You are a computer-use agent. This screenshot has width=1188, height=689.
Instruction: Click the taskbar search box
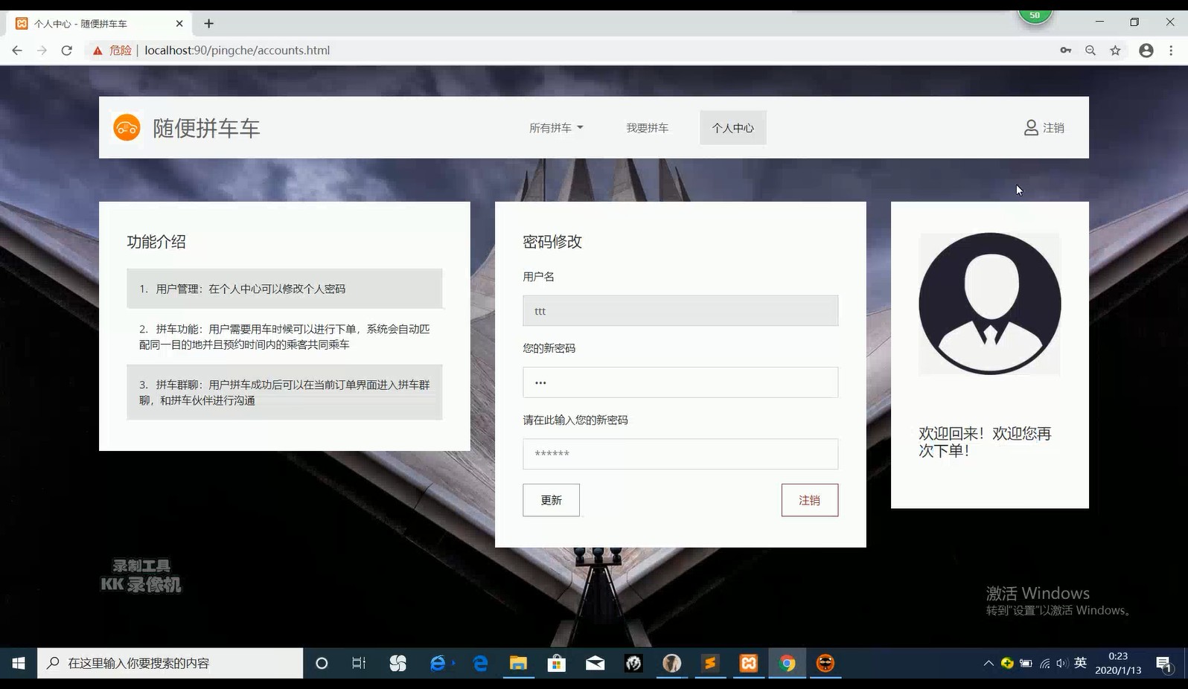tap(170, 663)
